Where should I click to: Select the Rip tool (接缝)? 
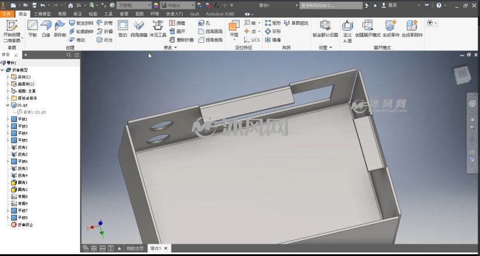click(x=177, y=23)
